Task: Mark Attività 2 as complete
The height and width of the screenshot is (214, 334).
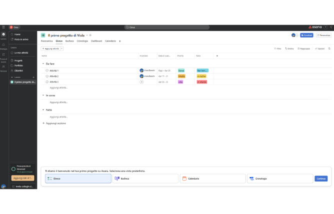Action: pos(47,76)
